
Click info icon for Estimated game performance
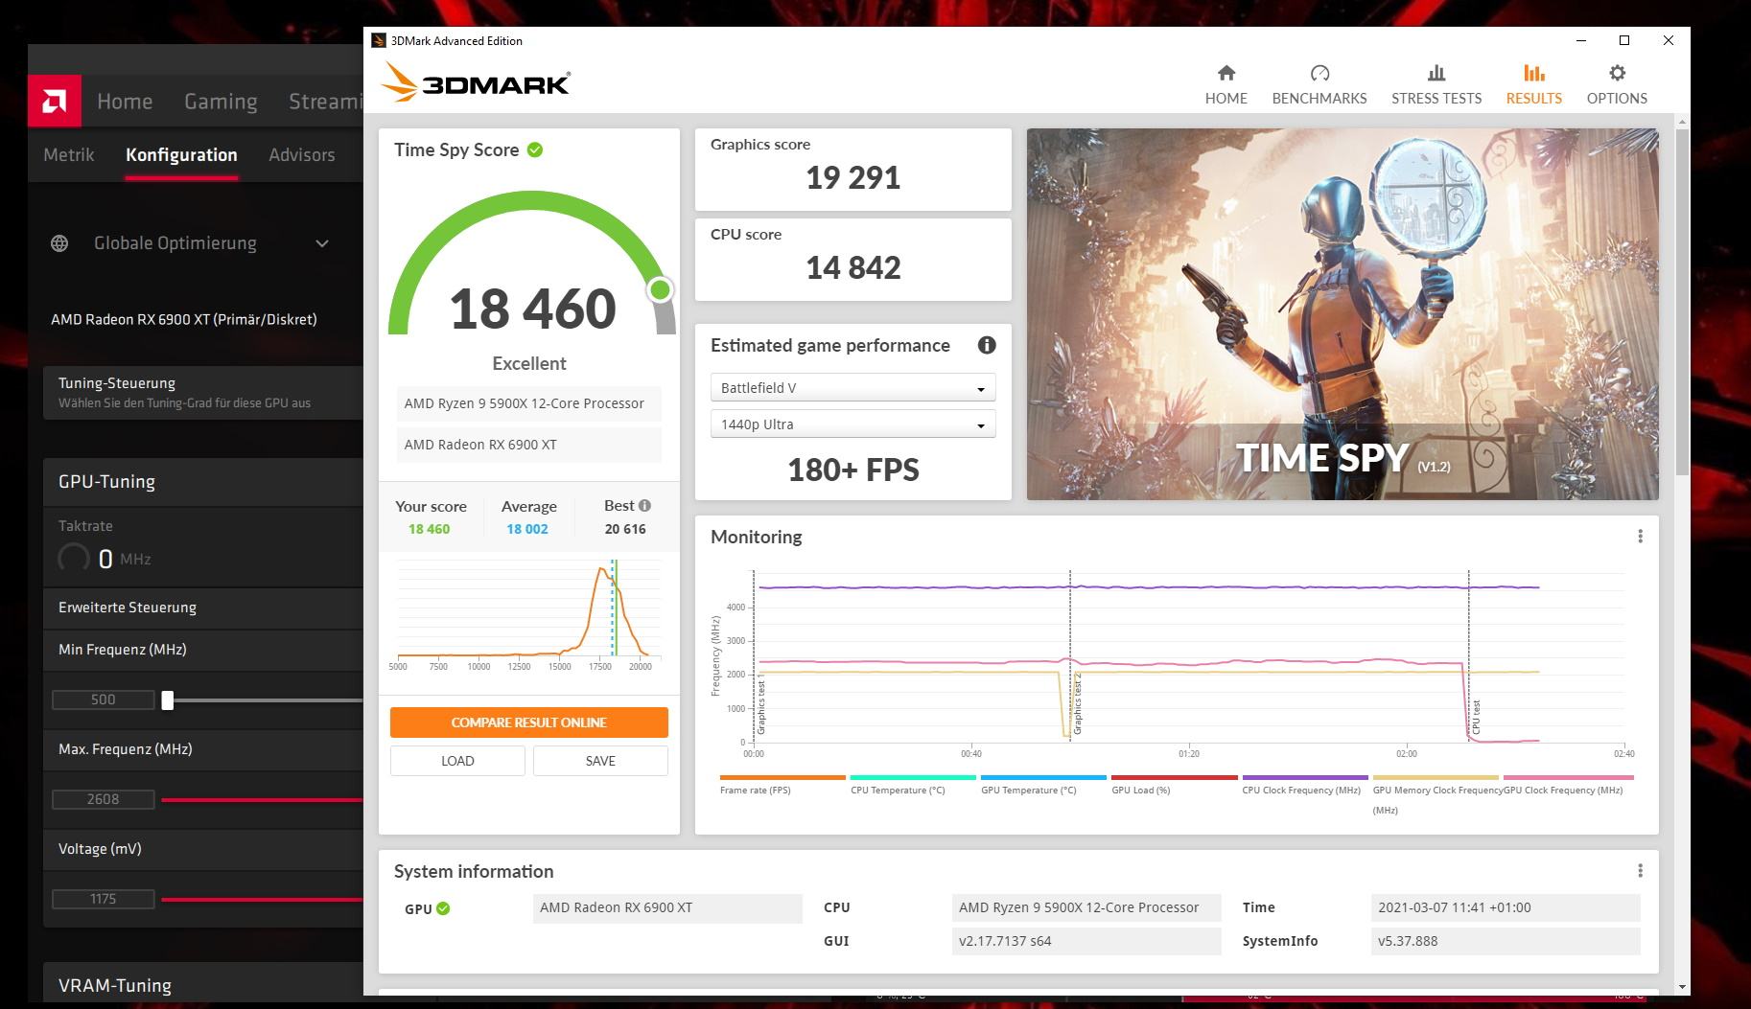click(x=986, y=345)
